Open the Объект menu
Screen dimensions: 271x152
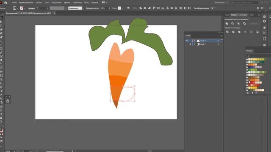coord(39,3)
